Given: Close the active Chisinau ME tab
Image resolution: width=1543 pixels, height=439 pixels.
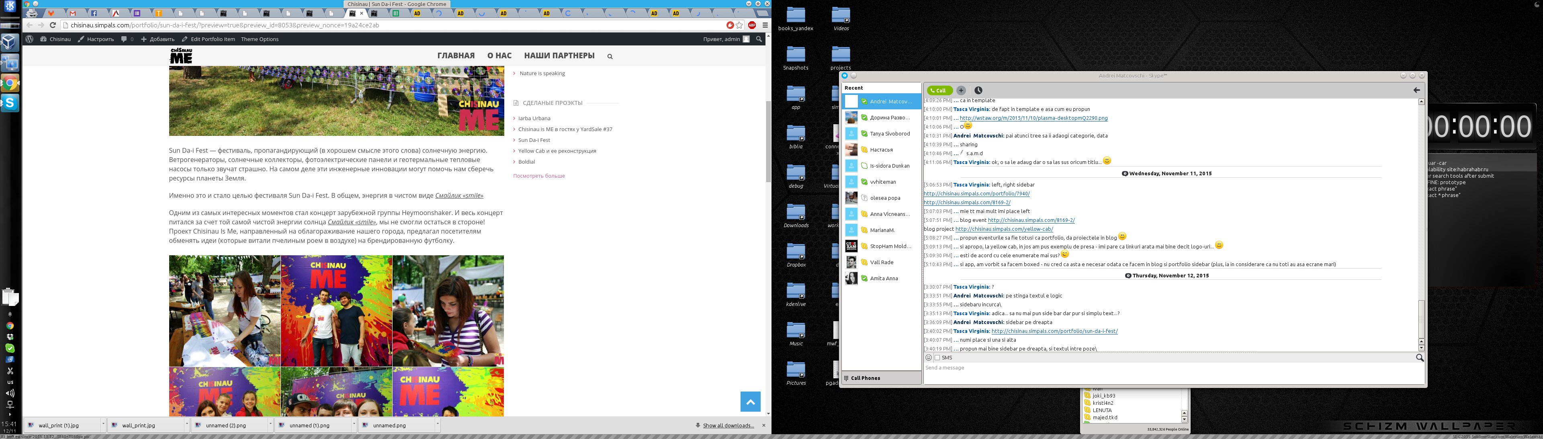Looking at the screenshot, I should click(362, 13).
